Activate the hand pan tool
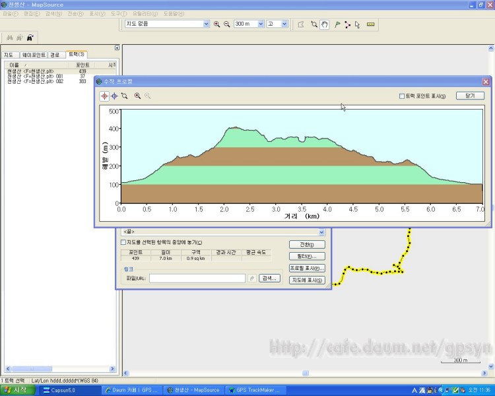The width and height of the screenshot is (495, 396). [x=325, y=24]
